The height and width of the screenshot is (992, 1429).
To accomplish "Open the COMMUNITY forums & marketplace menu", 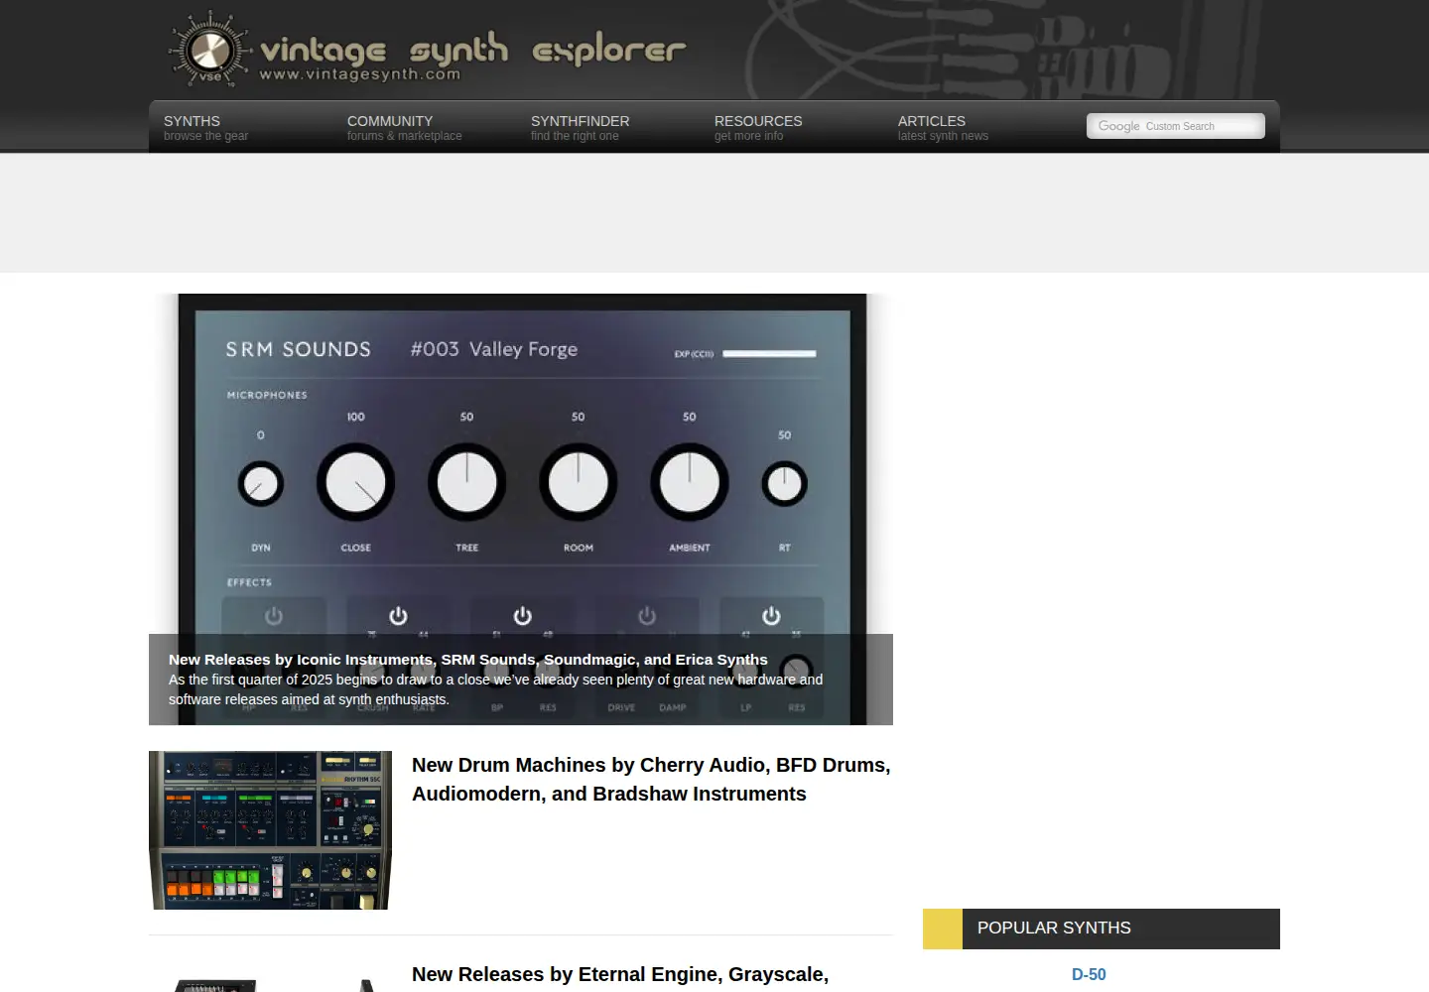I will (404, 128).
